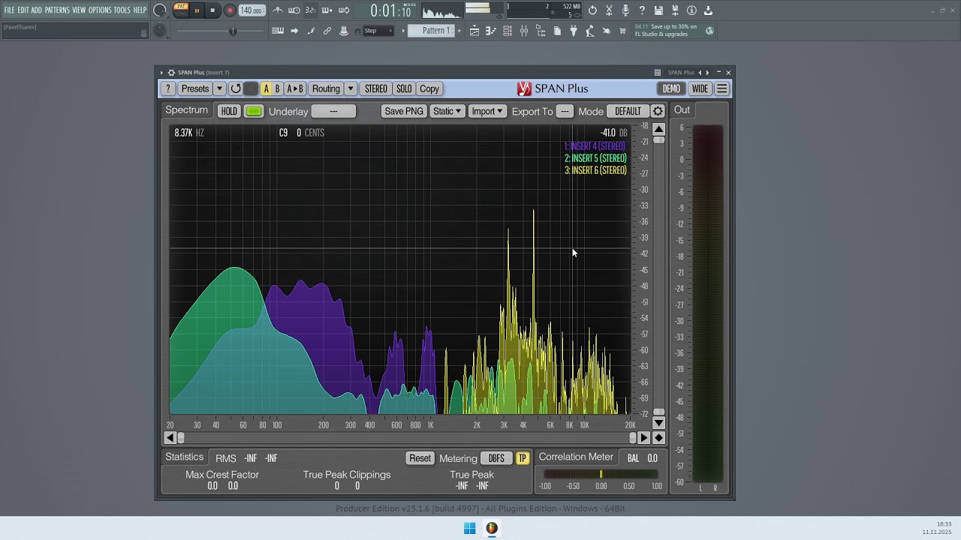
Task: Open spectrum mode settings gear icon
Action: click(x=658, y=111)
